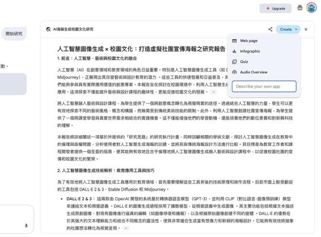
Task: Click the 開始研究 button
Action: pyautogui.click(x=14, y=34)
